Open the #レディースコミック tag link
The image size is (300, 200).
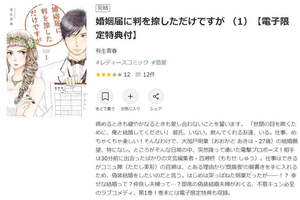tap(122, 62)
